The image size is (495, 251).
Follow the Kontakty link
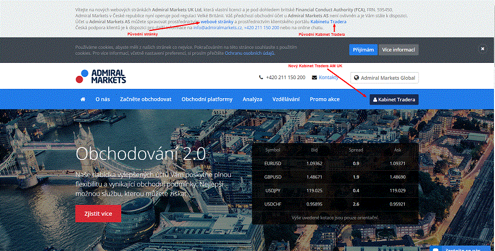(x=328, y=78)
